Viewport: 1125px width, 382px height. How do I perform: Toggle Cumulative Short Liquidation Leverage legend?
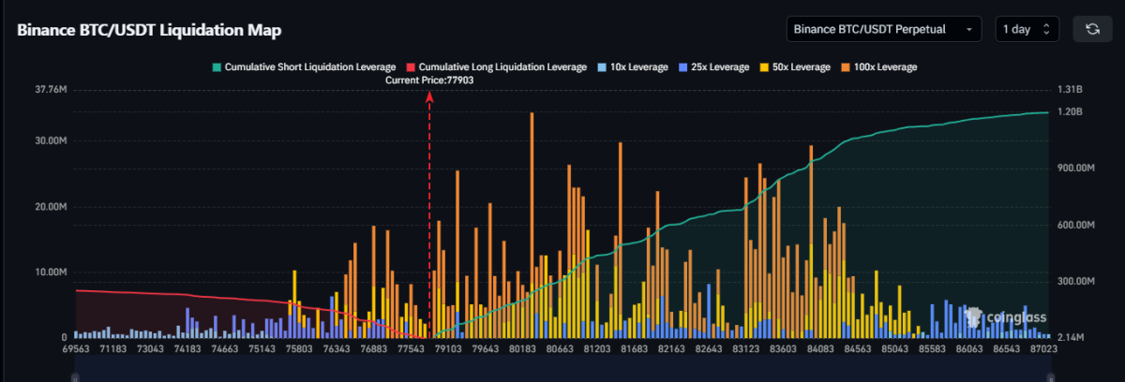pyautogui.click(x=305, y=67)
